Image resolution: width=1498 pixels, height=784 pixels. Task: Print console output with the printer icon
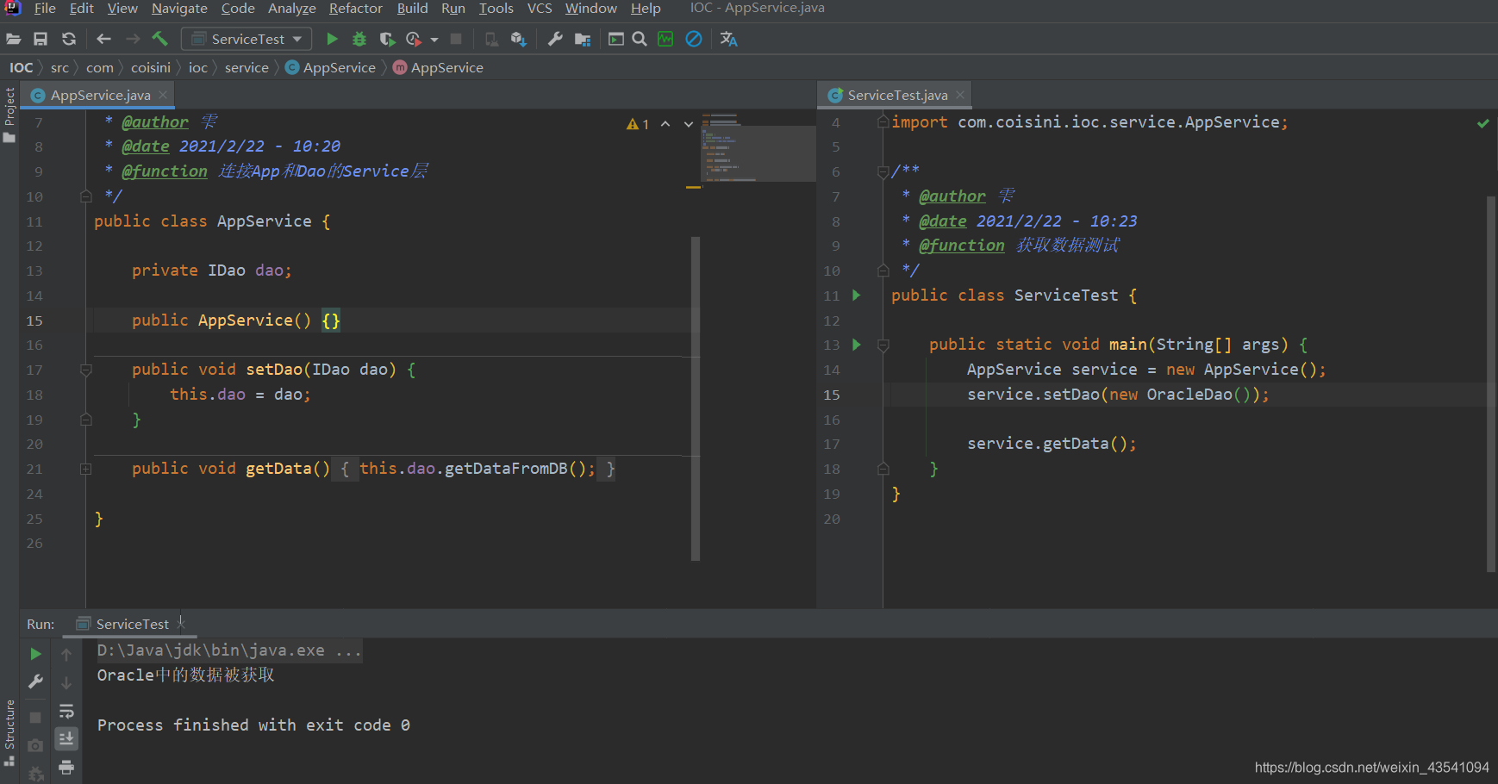(x=66, y=767)
